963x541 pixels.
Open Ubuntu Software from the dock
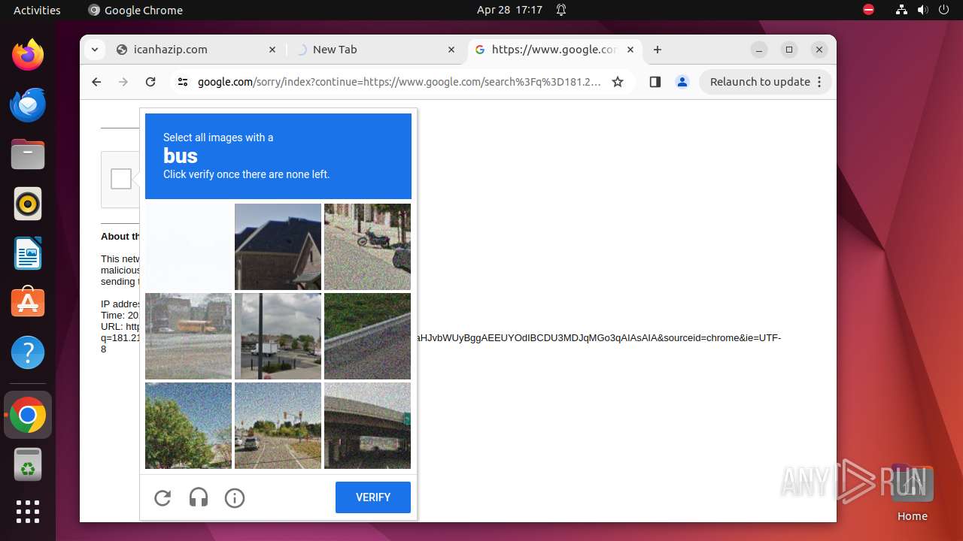28,303
